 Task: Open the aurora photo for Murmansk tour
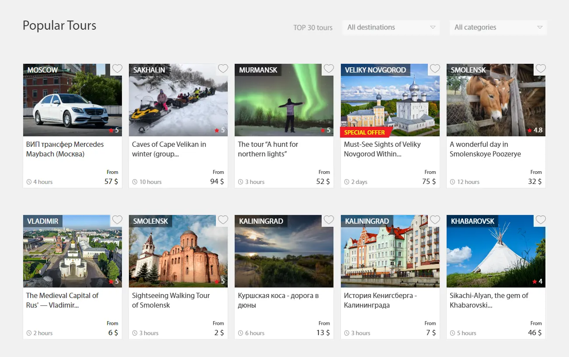pos(284,100)
